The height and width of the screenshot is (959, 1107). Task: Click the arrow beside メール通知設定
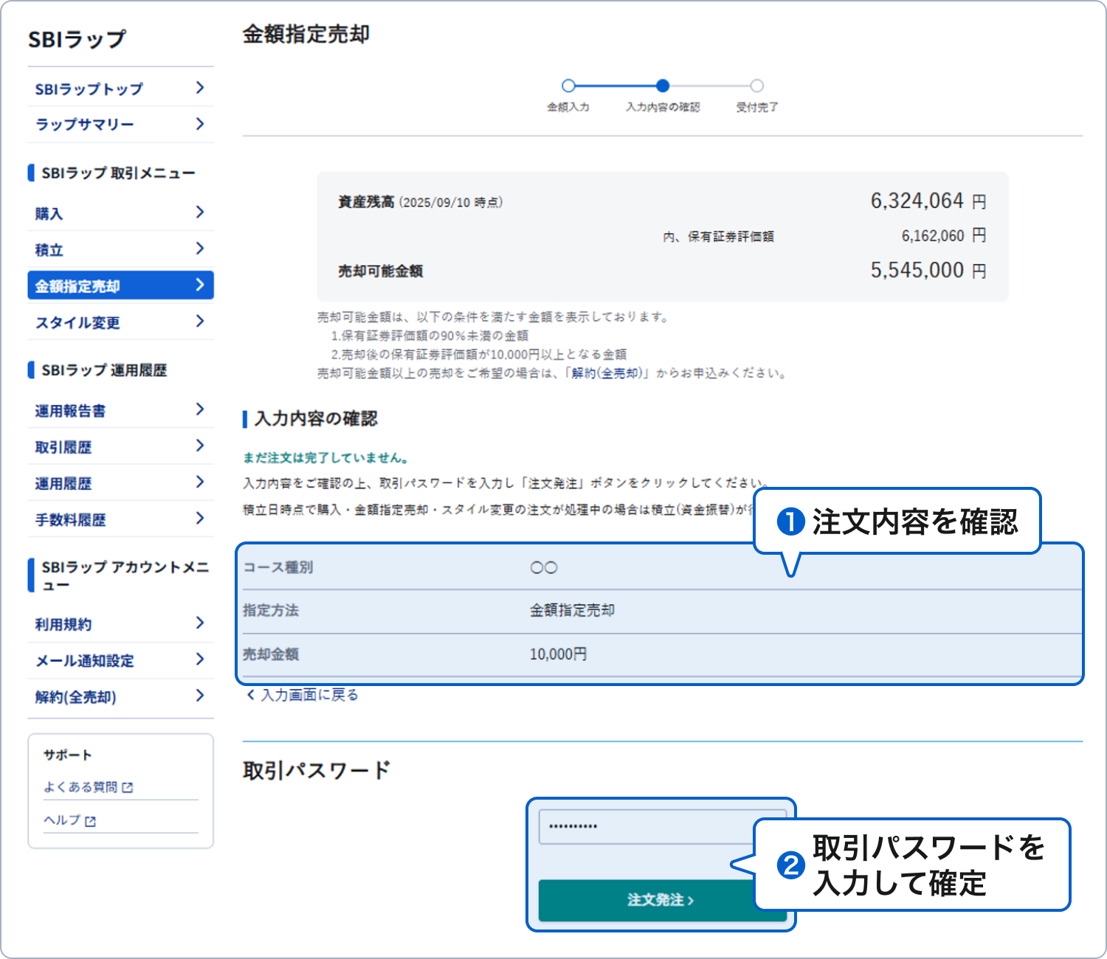coord(199,659)
